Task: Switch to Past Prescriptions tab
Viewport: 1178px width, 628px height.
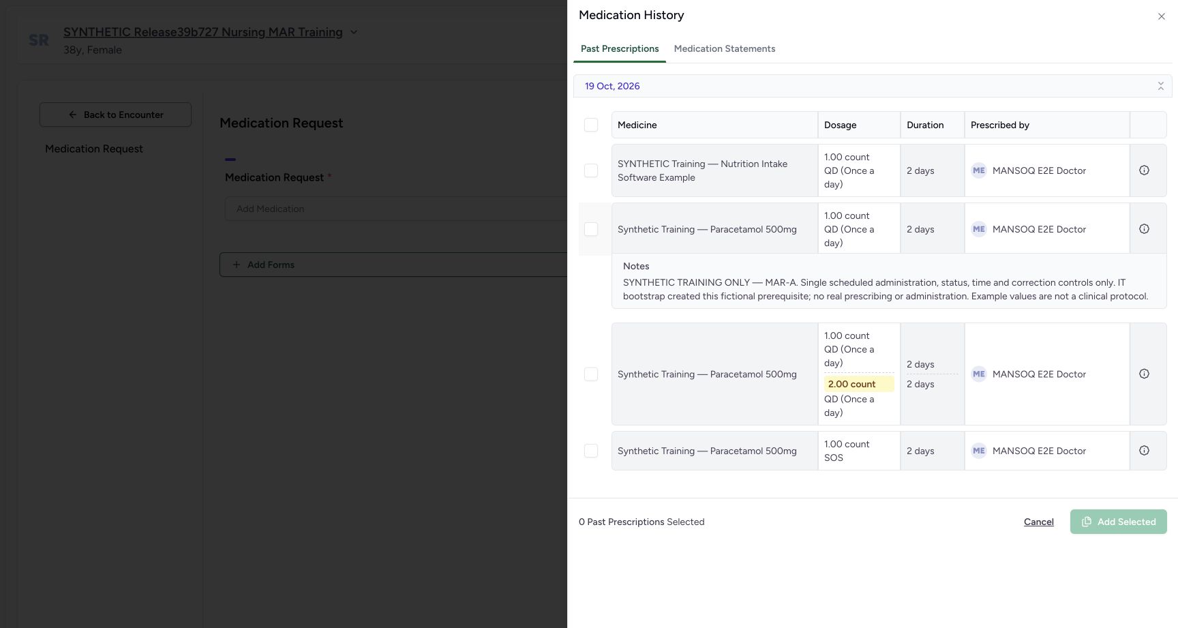Action: pos(620,48)
